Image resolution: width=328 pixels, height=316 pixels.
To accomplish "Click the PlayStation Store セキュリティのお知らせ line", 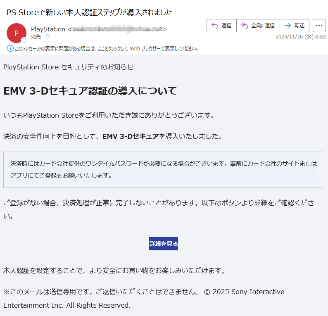I will tap(69, 67).
